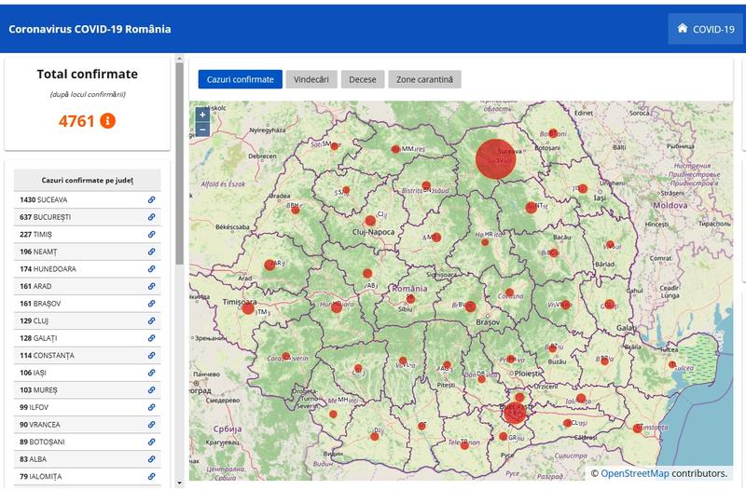Click the link icon next to HUNEDOARA

(x=151, y=269)
